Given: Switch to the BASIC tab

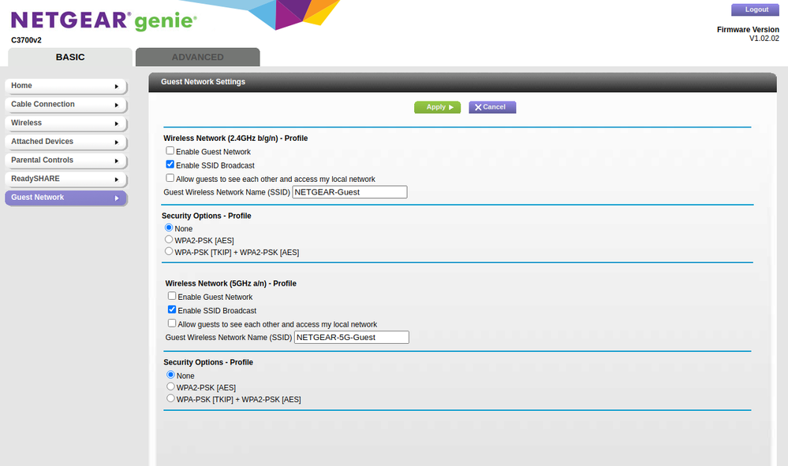Looking at the screenshot, I should [x=69, y=57].
